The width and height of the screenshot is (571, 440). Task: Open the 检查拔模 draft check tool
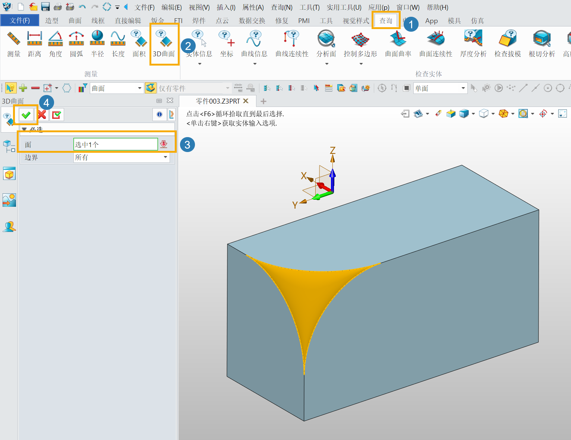(x=508, y=44)
